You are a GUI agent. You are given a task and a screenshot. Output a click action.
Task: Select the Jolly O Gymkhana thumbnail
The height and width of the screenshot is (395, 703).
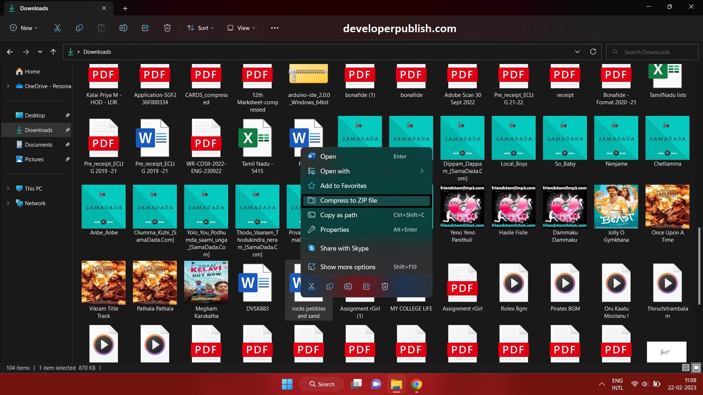pos(616,207)
